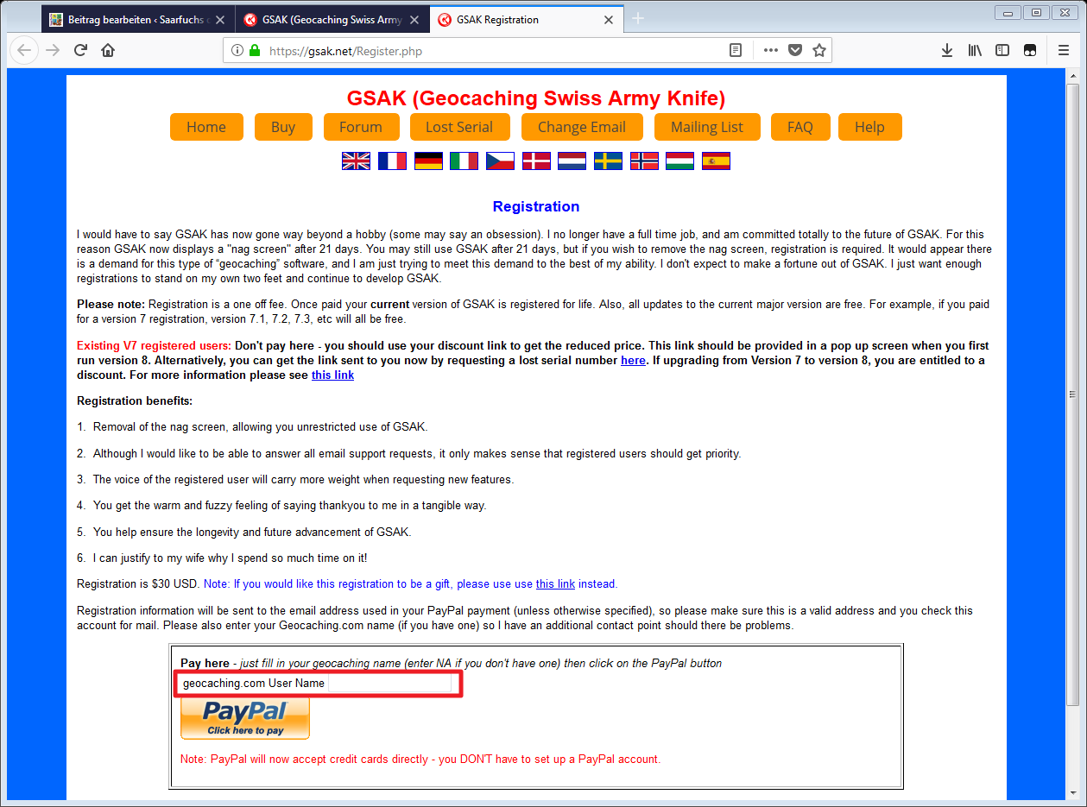Choose the German flag language icon
The image size is (1087, 807).
pyautogui.click(x=428, y=161)
